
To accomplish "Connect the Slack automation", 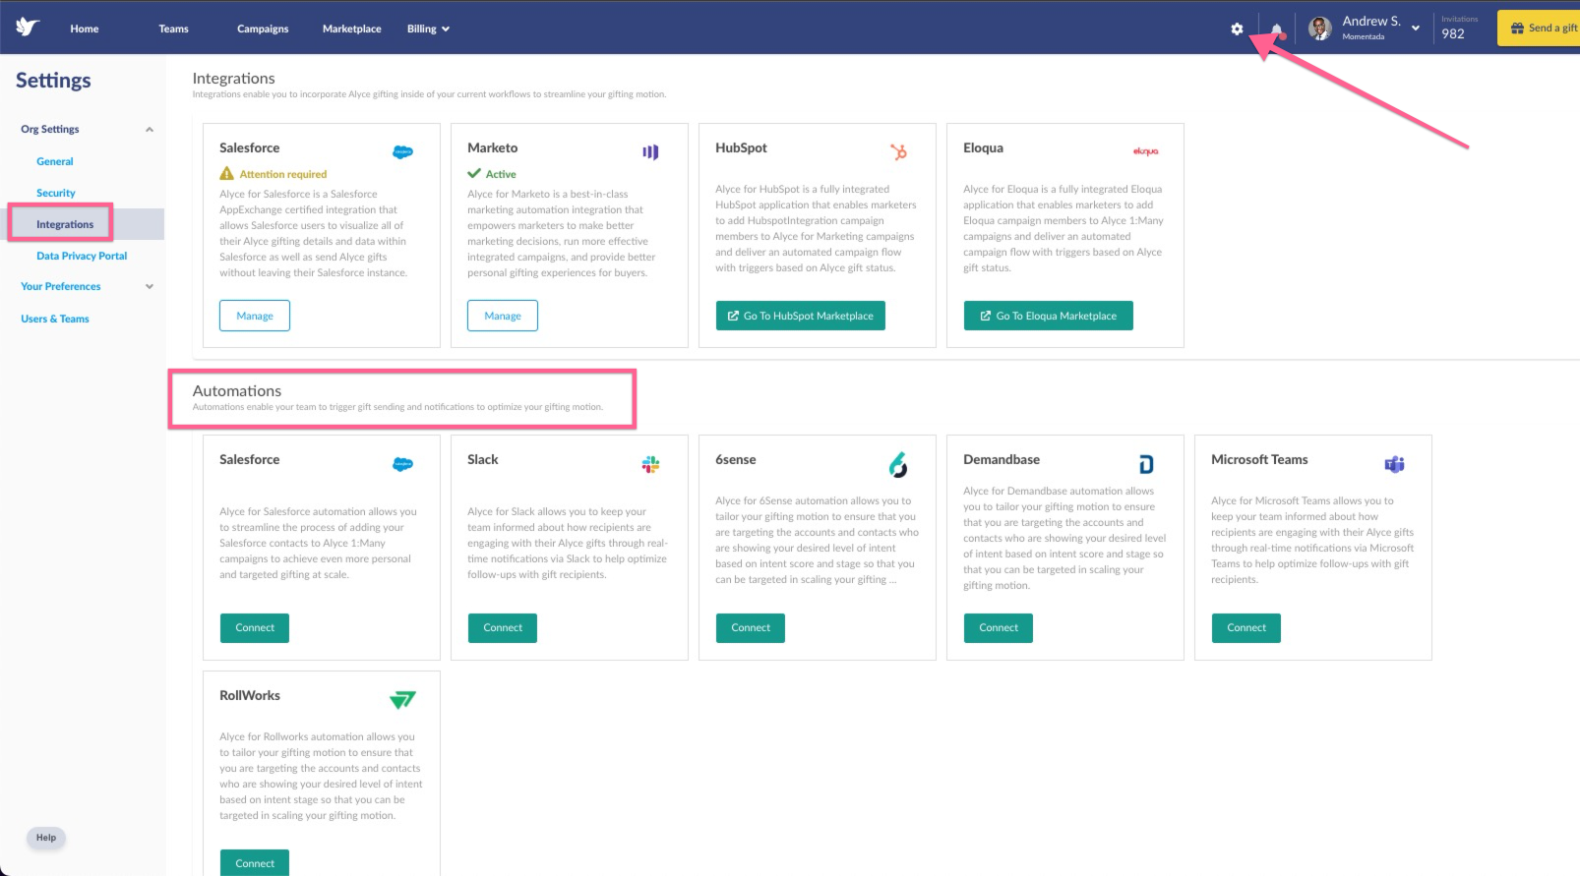I will click(503, 627).
